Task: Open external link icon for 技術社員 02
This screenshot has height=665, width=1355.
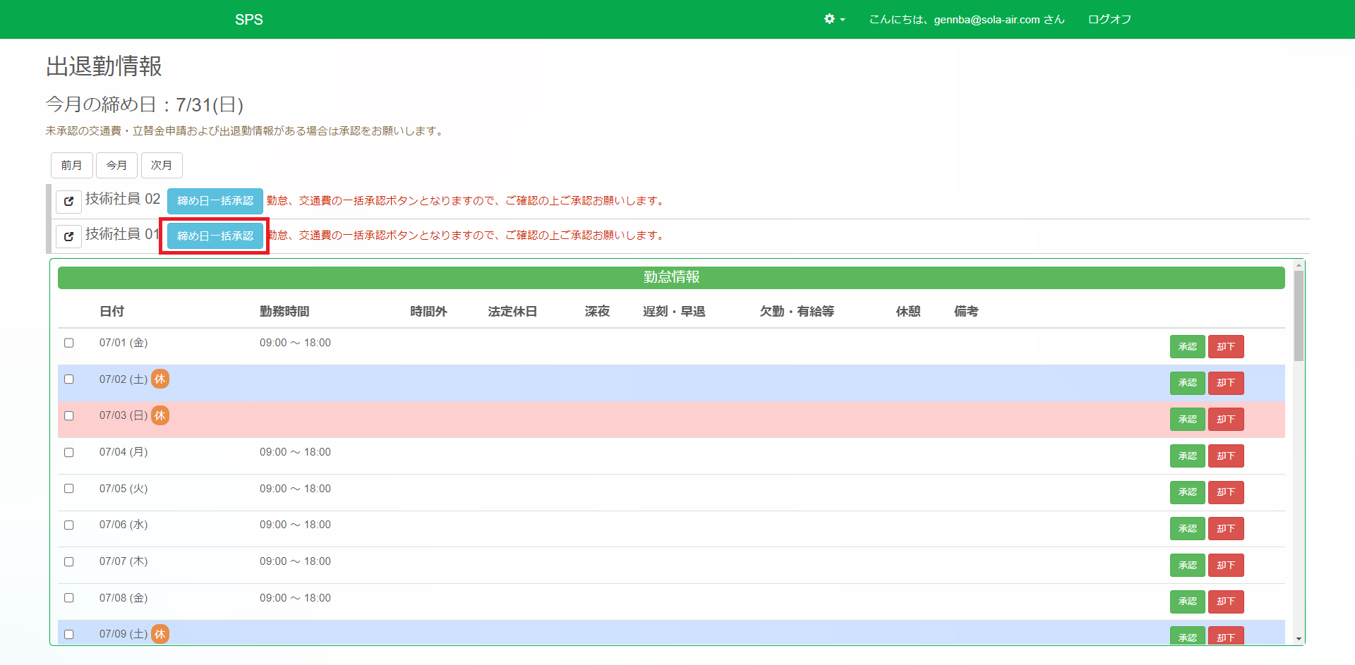Action: pyautogui.click(x=68, y=201)
